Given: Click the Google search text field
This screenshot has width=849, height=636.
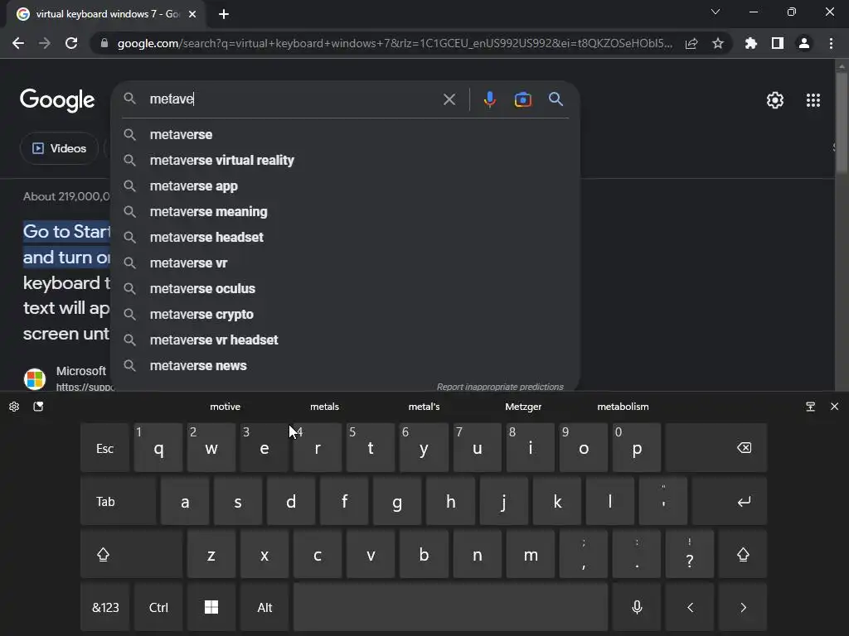Looking at the screenshot, I should (x=293, y=99).
